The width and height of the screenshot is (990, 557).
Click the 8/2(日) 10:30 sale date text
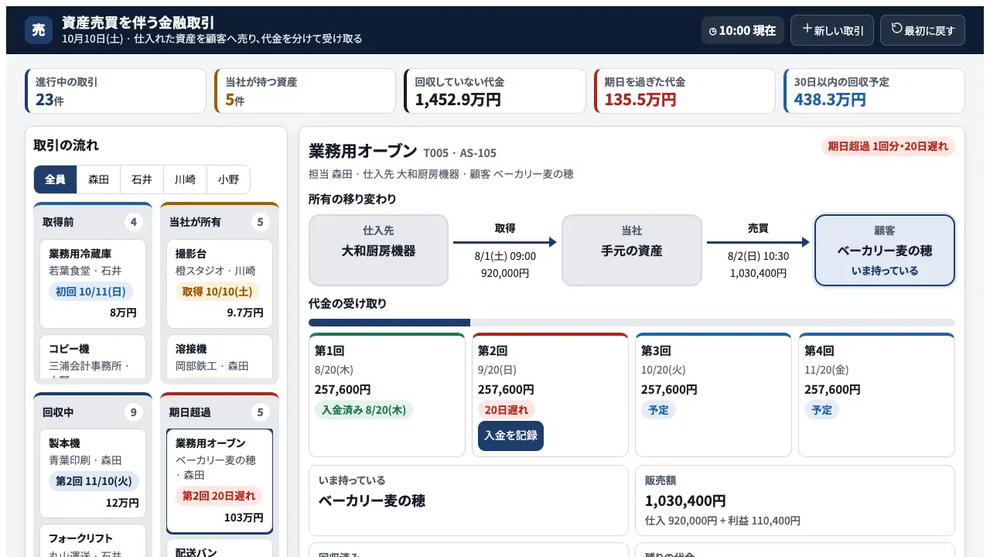(758, 256)
